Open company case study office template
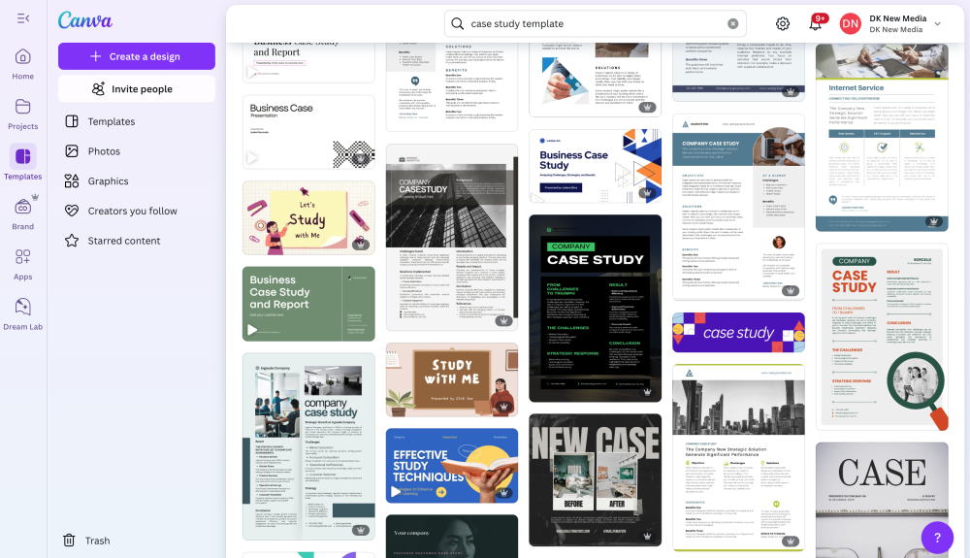The height and width of the screenshot is (558, 970). point(308,446)
